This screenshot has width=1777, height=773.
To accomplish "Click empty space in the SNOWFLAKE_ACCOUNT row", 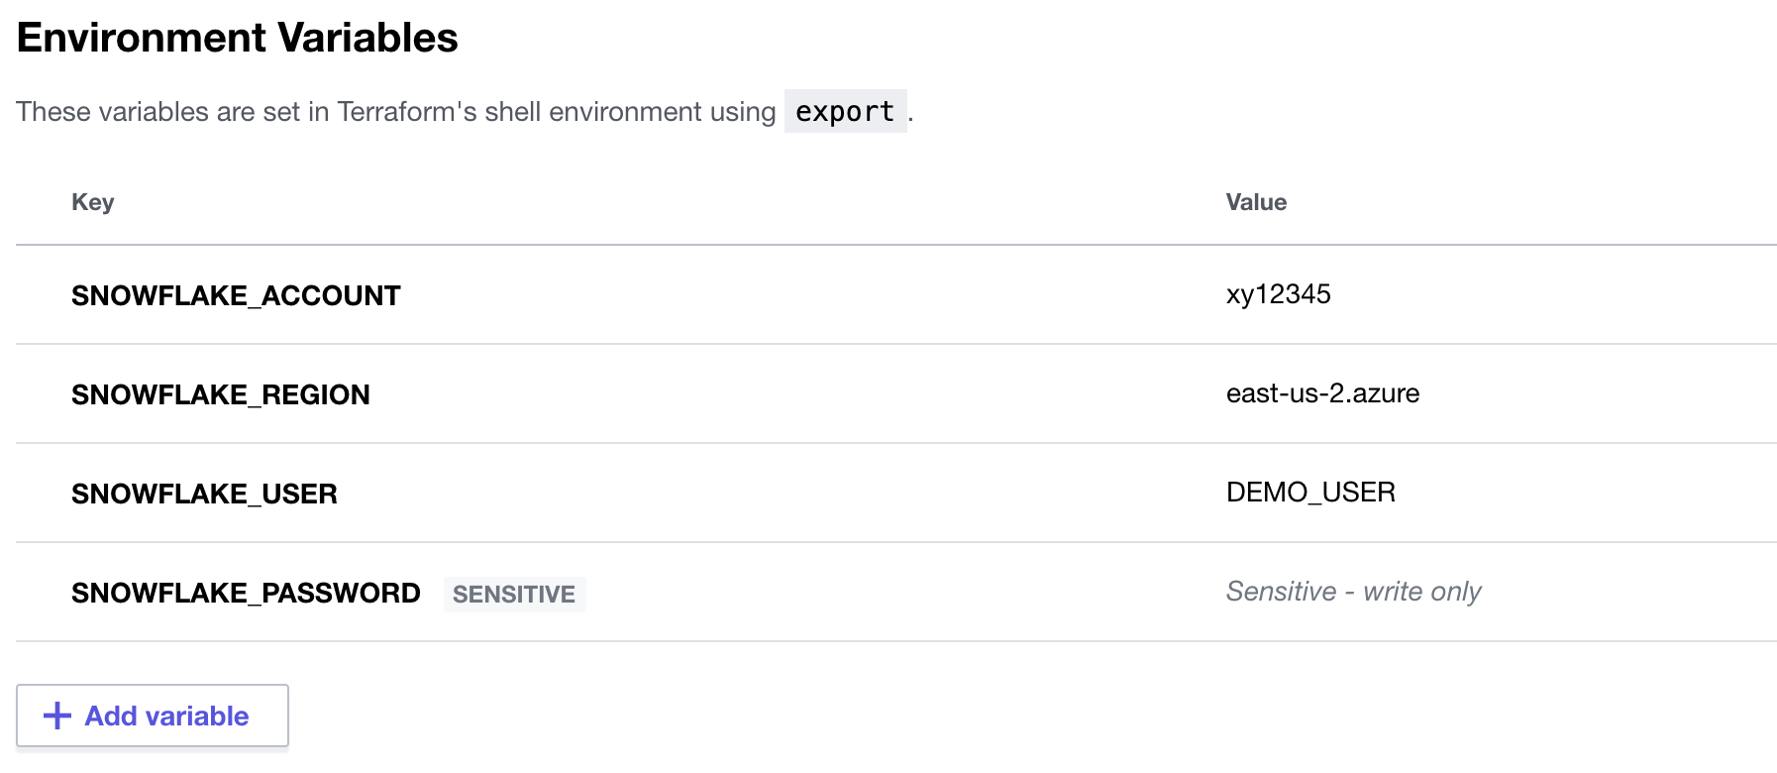I will click(792, 295).
